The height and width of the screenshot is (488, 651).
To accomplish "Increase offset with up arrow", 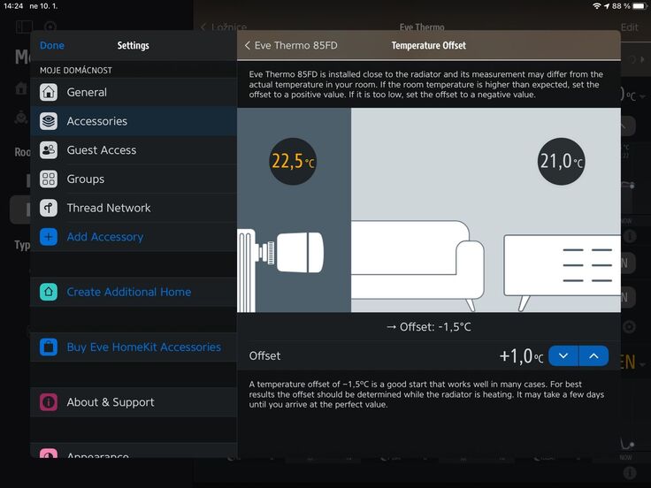I will pyautogui.click(x=594, y=355).
